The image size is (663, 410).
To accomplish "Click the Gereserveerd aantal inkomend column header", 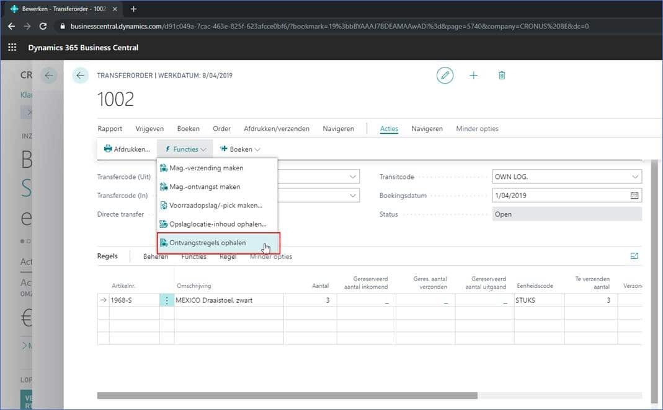I will [366, 283].
